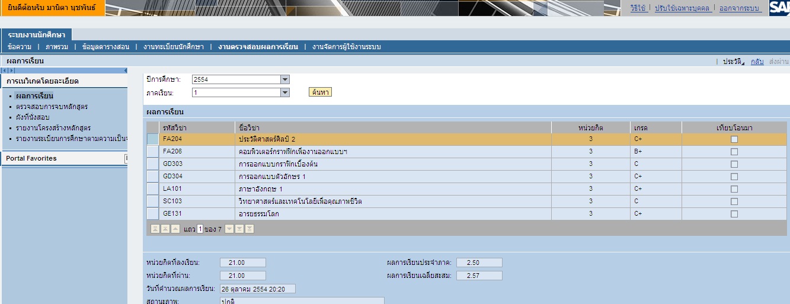Tick the เทียบโอนมา checkbox for SC103
790x304 pixels.
[x=734, y=201]
